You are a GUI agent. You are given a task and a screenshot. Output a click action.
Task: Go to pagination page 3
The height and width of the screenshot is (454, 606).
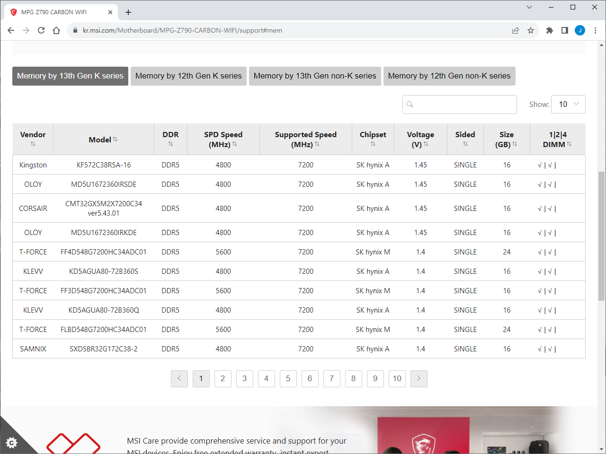tap(245, 378)
